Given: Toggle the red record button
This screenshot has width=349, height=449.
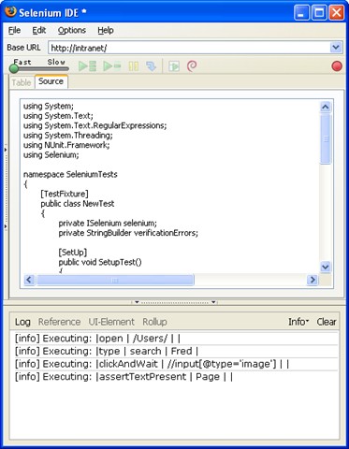Looking at the screenshot, I should point(337,66).
